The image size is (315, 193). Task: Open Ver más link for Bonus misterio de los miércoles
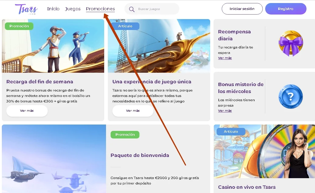pyautogui.click(x=225, y=111)
